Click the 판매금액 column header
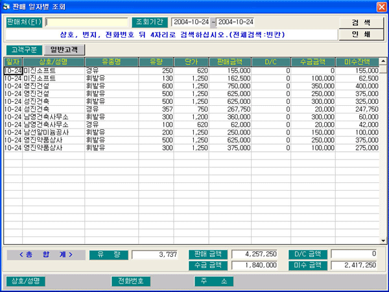 230,62
